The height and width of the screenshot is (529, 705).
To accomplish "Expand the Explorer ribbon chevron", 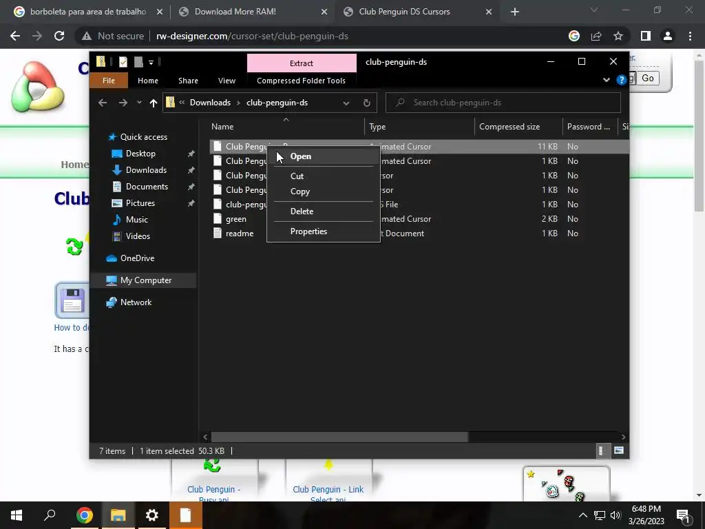I will point(606,80).
